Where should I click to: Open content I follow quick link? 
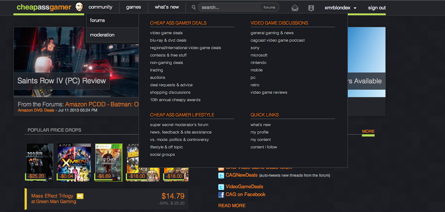coord(264,147)
